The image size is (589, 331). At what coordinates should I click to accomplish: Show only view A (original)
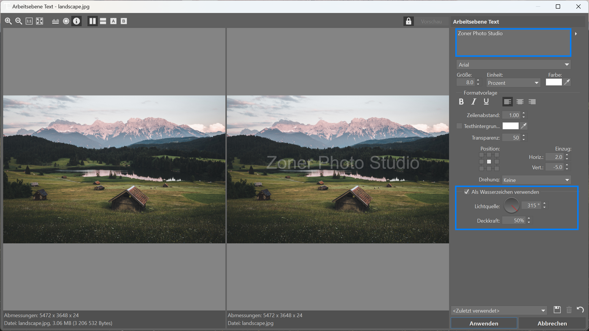tap(113, 21)
